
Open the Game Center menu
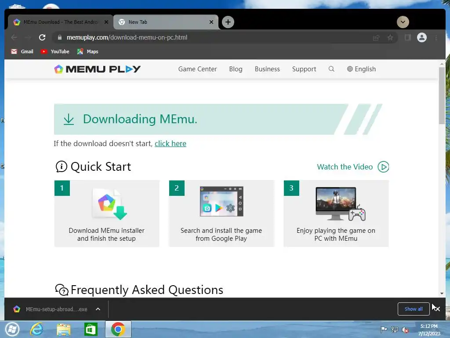197,69
